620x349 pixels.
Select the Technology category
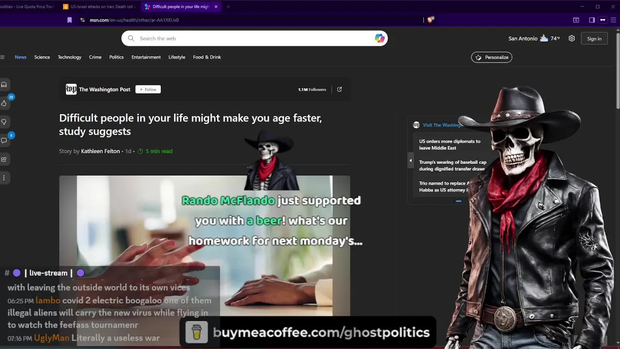tap(69, 57)
